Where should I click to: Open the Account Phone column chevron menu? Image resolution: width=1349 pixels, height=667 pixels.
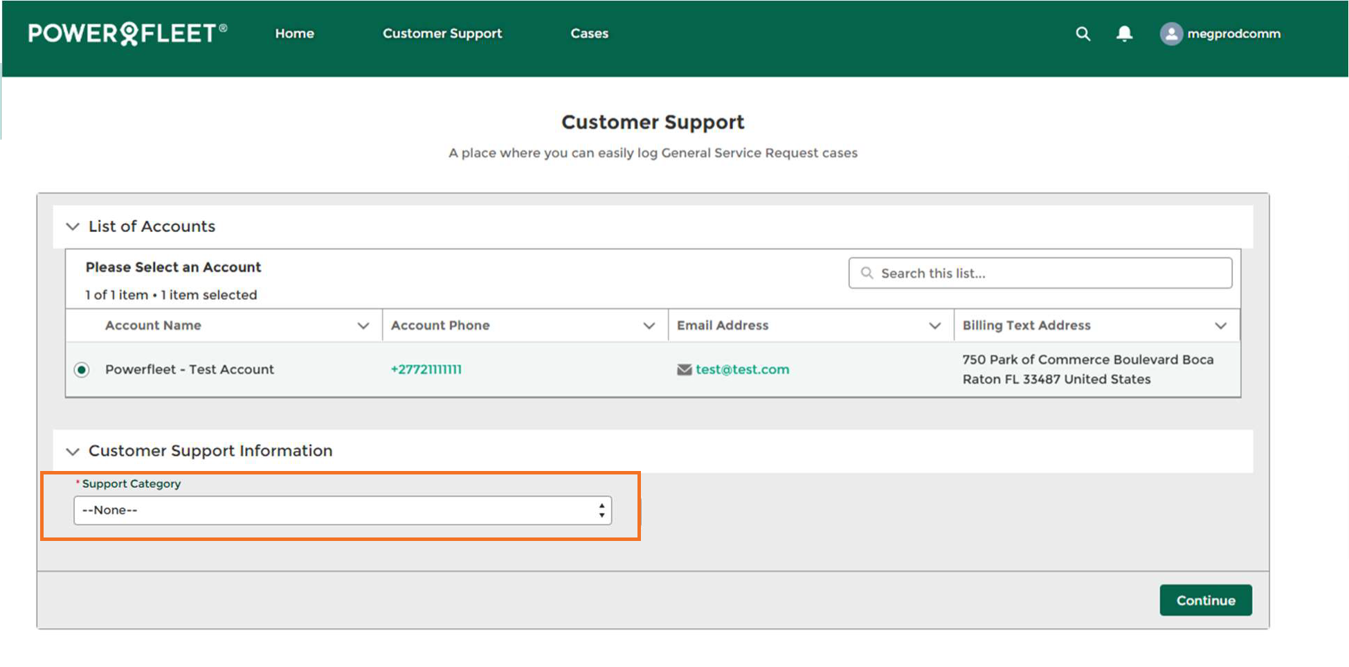click(649, 326)
